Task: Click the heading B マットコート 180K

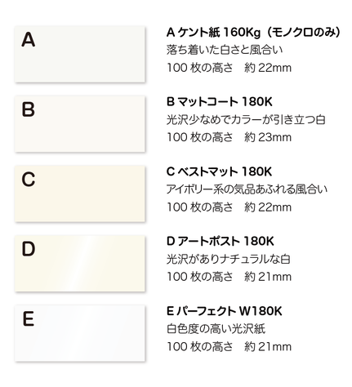Action: click(220, 102)
